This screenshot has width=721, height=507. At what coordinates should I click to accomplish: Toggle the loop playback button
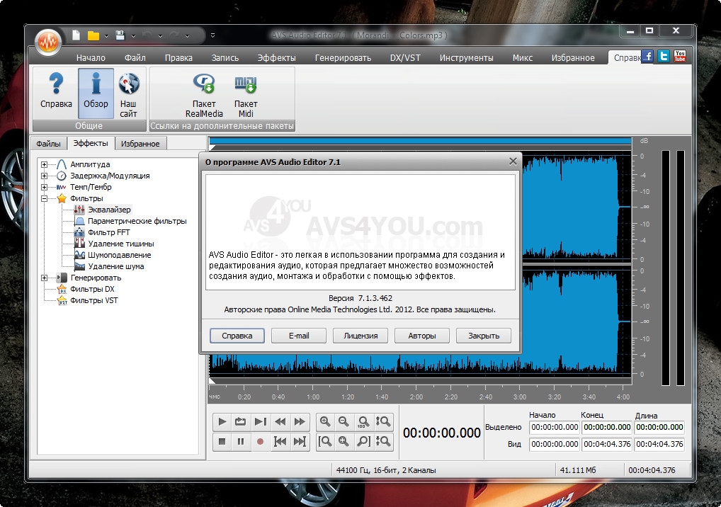tap(241, 422)
